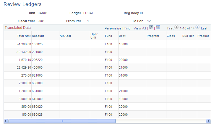
Task: Show previous rows arrow icon
Action: (x=176, y=27)
